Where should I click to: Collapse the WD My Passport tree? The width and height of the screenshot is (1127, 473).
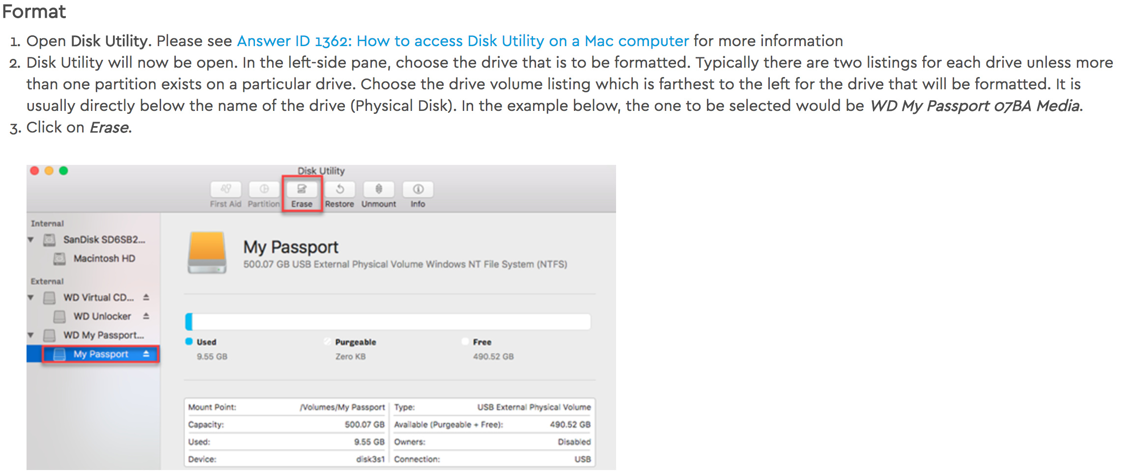(31, 335)
